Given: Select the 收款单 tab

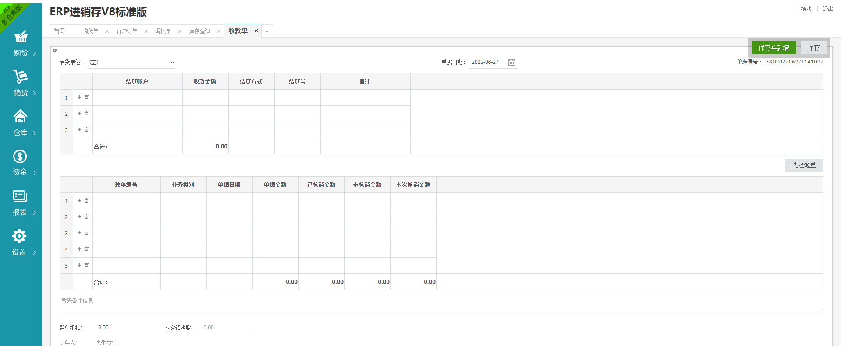Looking at the screenshot, I should coord(238,31).
